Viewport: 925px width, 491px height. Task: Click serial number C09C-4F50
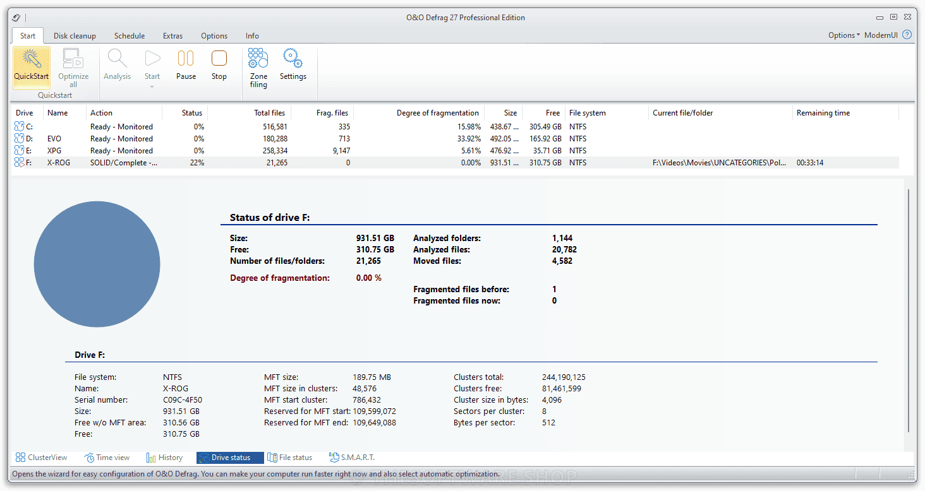[x=183, y=400]
